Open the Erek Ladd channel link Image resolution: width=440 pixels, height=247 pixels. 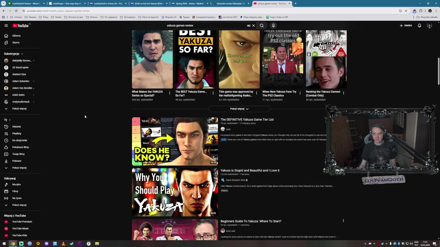pyautogui.click(x=230, y=231)
